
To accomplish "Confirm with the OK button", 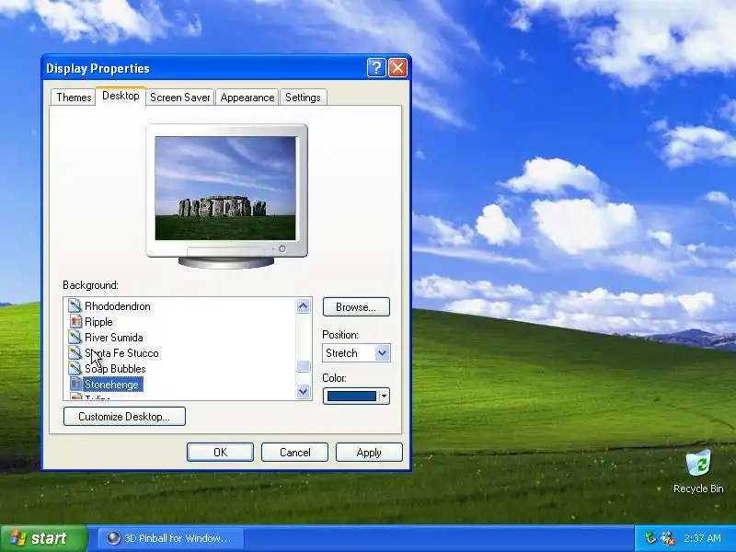I will pyautogui.click(x=220, y=452).
